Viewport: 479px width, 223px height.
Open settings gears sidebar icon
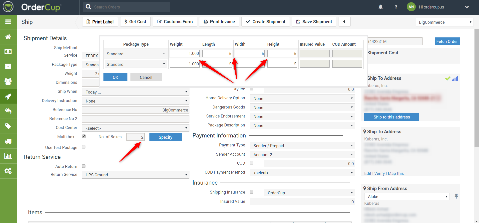point(8,171)
